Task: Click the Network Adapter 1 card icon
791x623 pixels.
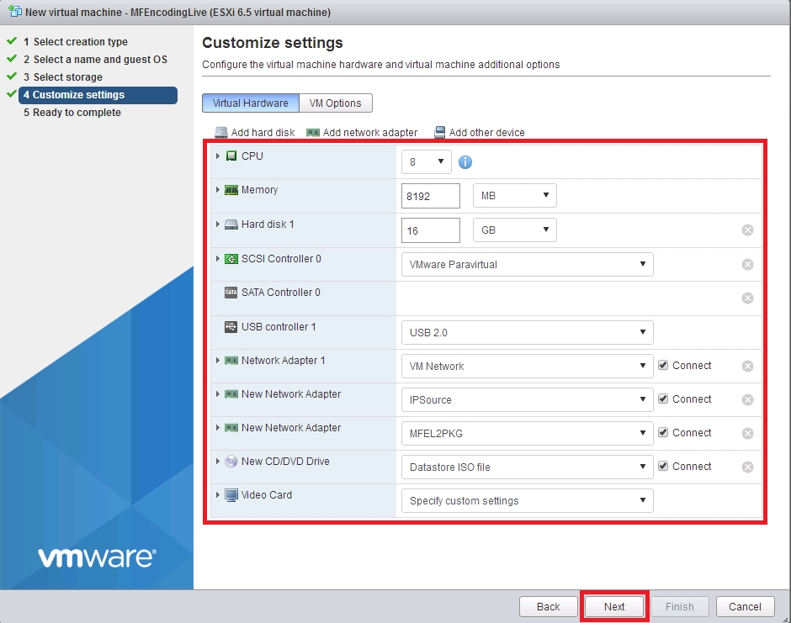Action: pyautogui.click(x=231, y=361)
